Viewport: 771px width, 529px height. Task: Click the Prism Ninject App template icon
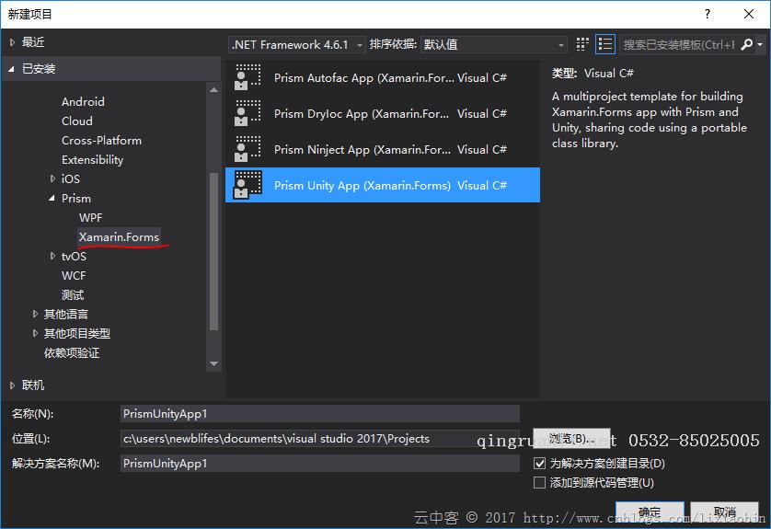(247, 149)
